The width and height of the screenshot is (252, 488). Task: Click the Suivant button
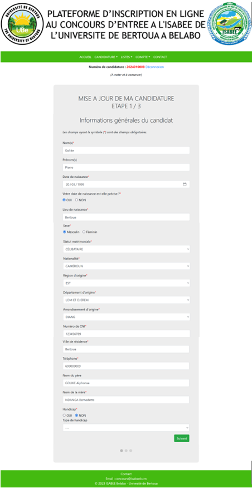182,438
